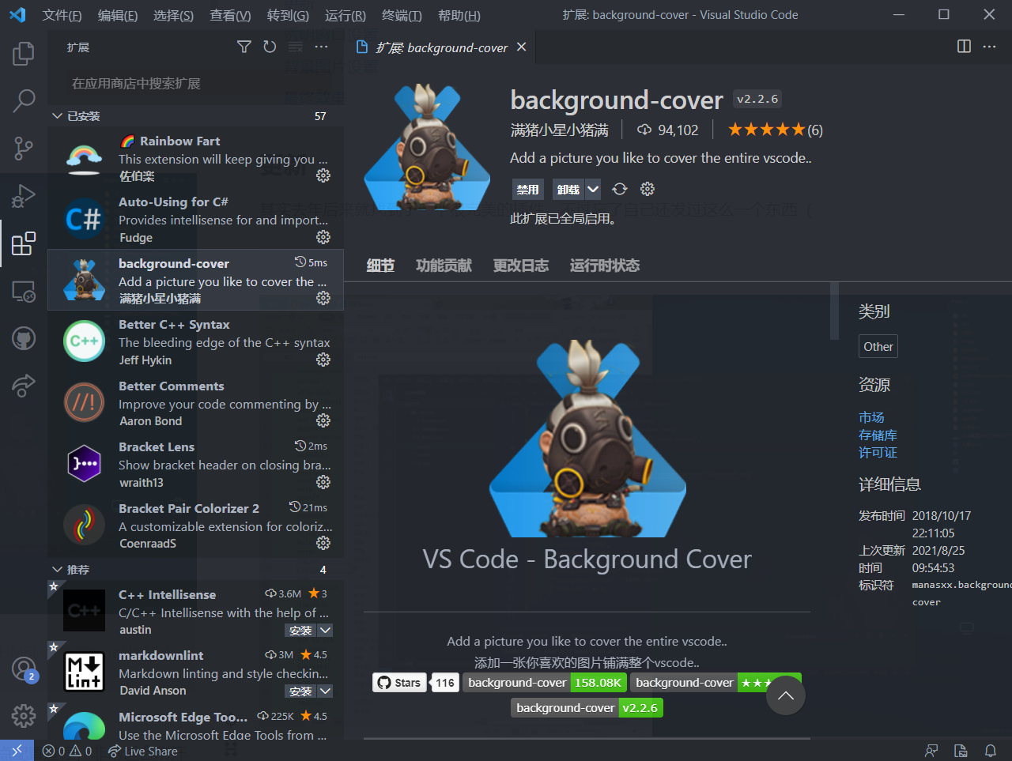Screen dimensions: 1012x761
Task: Open the Search view in the activity bar
Action: click(23, 100)
